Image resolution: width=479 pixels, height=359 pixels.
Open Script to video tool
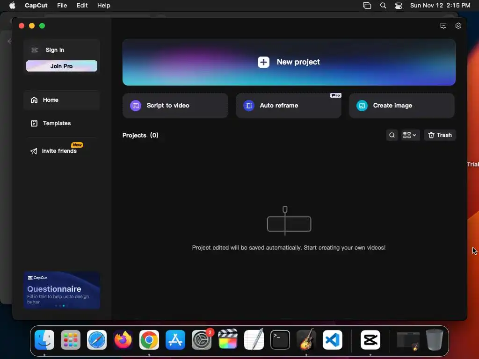[x=175, y=106]
